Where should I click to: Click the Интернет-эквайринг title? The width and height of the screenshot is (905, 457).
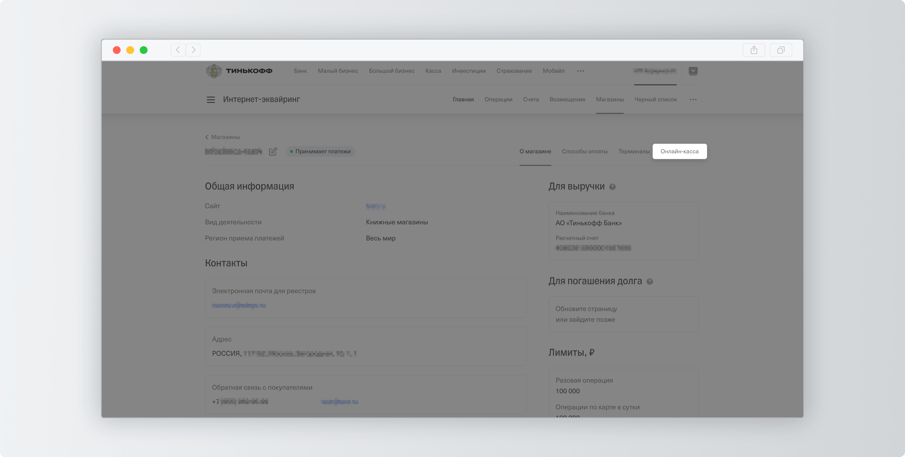click(x=261, y=99)
